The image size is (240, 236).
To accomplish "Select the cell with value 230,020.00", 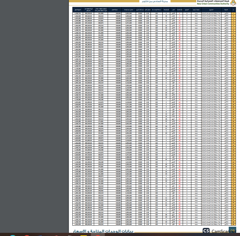I will point(88,157).
